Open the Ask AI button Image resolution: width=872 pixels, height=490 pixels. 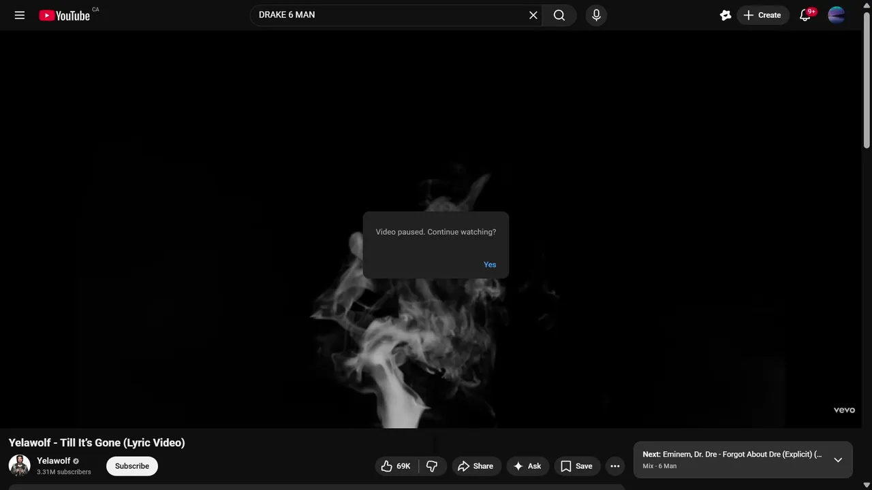527,466
